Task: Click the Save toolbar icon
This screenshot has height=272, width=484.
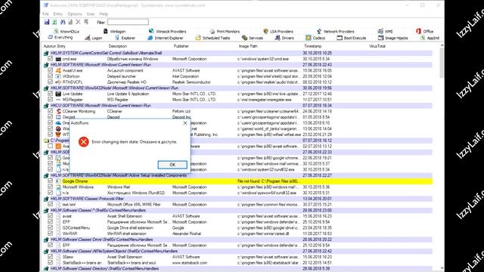Action: point(47,22)
